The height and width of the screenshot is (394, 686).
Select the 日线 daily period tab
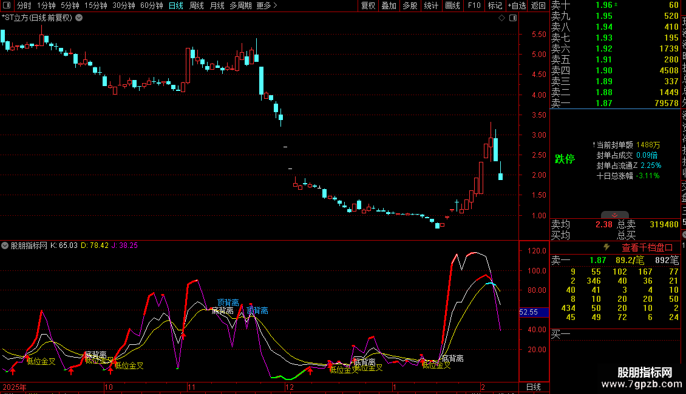176,5
